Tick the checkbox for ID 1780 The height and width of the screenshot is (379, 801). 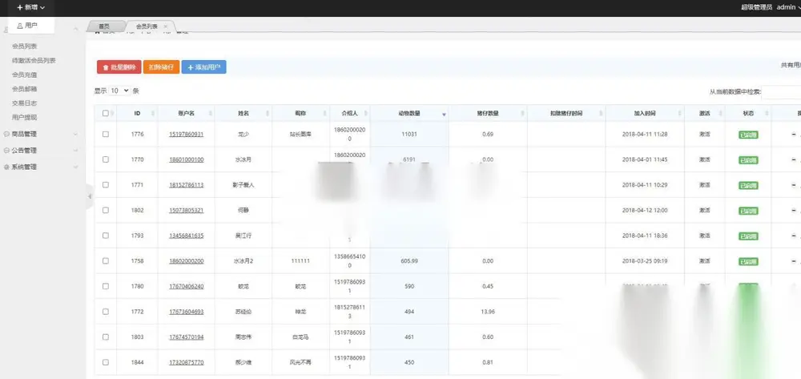coord(106,286)
